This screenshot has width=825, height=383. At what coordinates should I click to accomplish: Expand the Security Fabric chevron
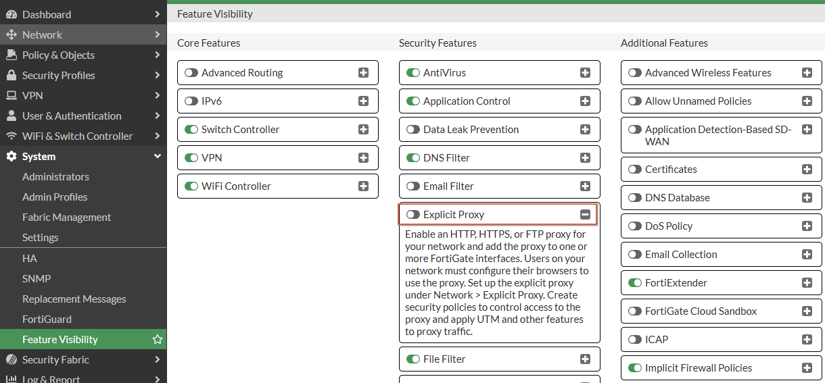157,359
